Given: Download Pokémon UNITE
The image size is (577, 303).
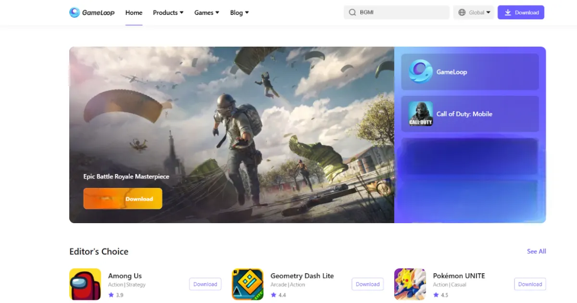Looking at the screenshot, I should pos(530,284).
